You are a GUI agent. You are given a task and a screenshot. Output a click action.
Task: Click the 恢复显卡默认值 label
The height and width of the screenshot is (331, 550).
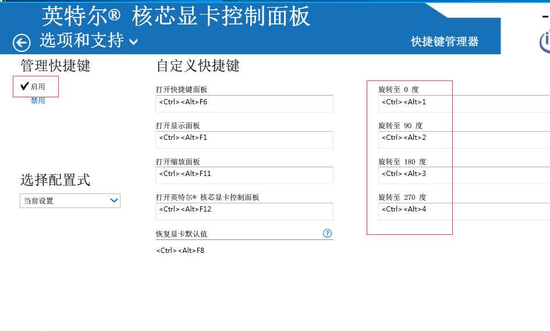pos(182,234)
